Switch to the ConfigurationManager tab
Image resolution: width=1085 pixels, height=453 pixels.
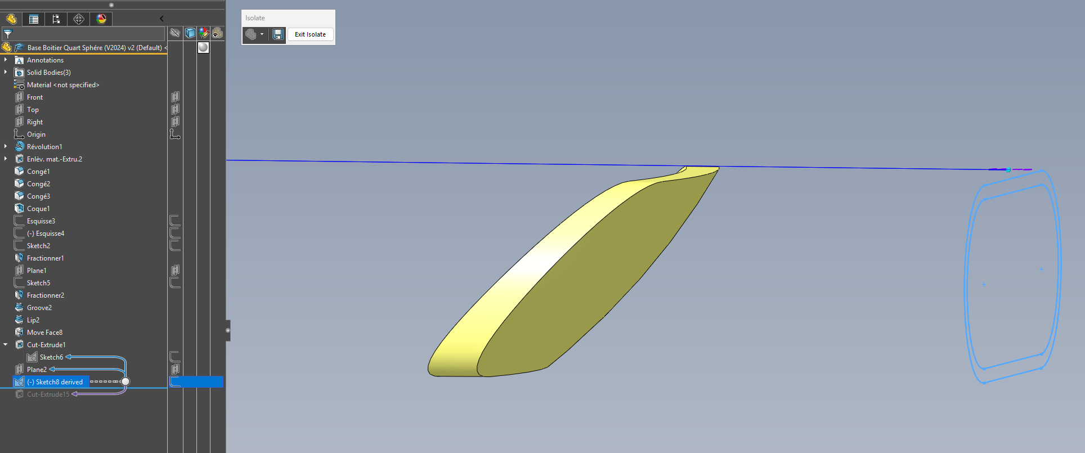(x=56, y=19)
